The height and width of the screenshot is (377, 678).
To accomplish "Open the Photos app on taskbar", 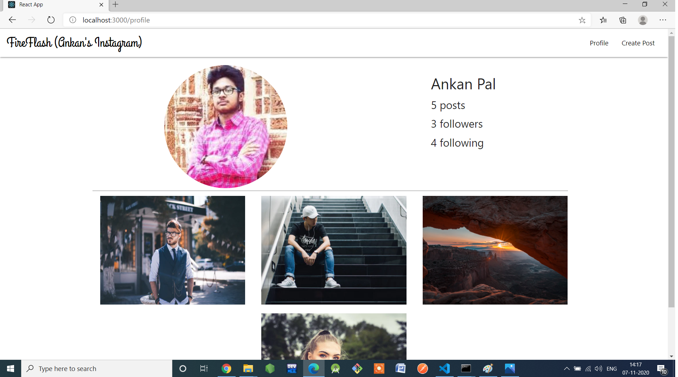I will click(x=510, y=369).
